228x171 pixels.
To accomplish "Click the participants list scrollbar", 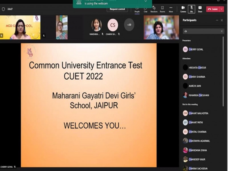I will [x=223, y=71].
